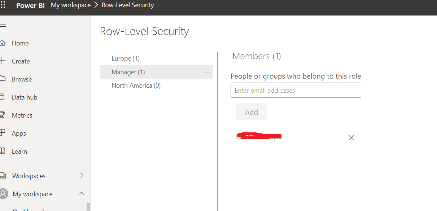Click the Data hub icon
The width and height of the screenshot is (437, 211).
(x=2, y=97)
